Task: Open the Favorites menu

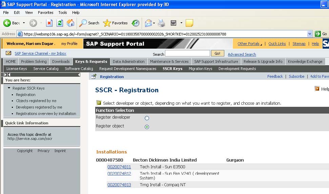Action: tap(45, 13)
